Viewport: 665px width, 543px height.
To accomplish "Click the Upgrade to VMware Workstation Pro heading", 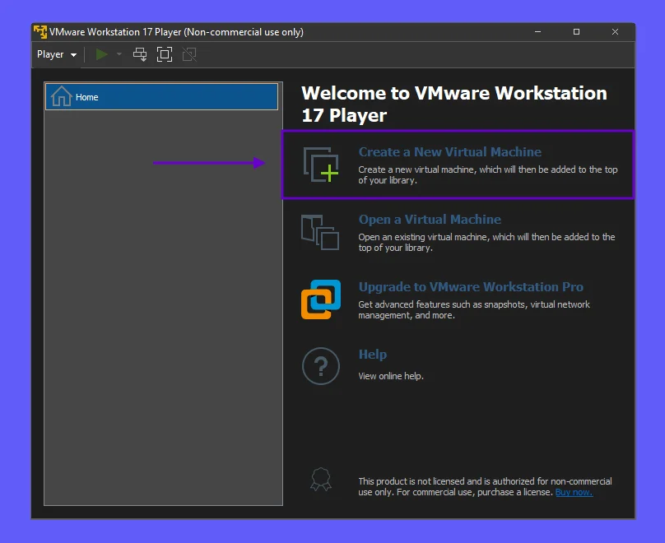I will click(x=471, y=287).
